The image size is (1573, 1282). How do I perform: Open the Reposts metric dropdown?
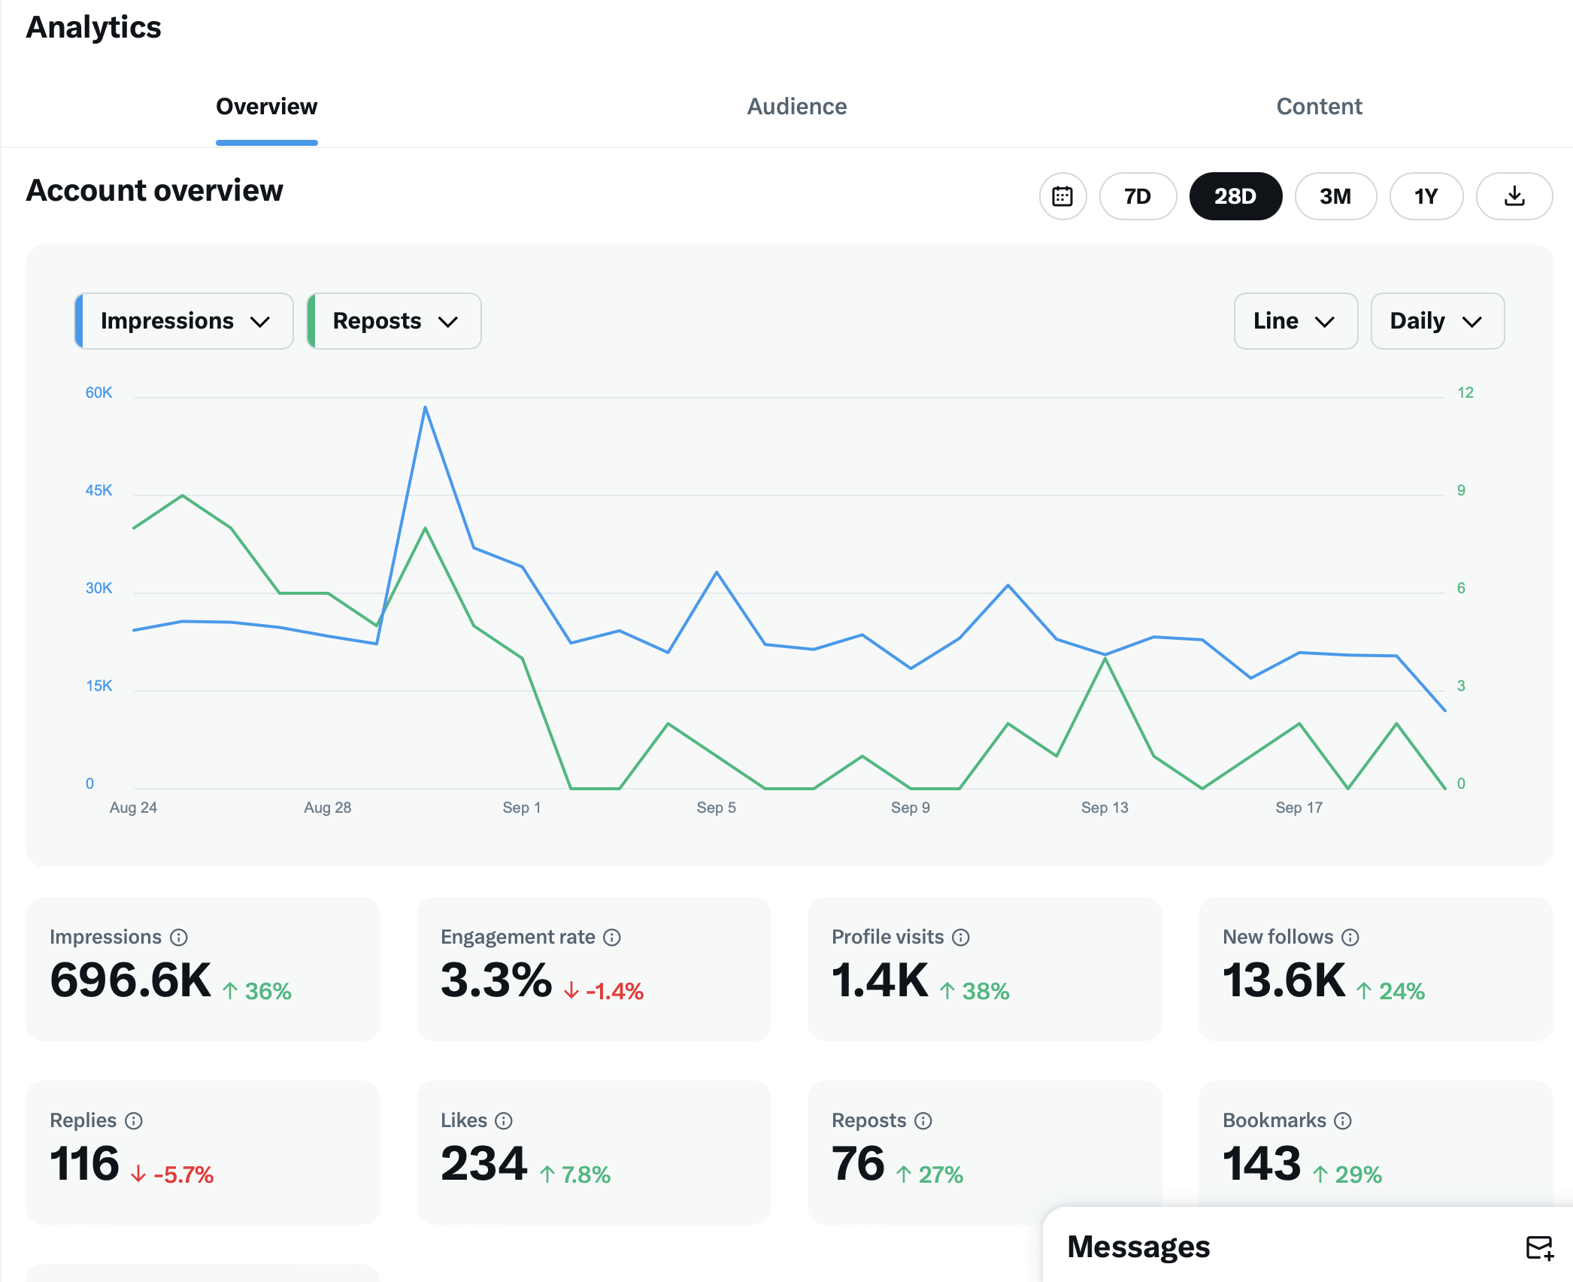click(393, 321)
